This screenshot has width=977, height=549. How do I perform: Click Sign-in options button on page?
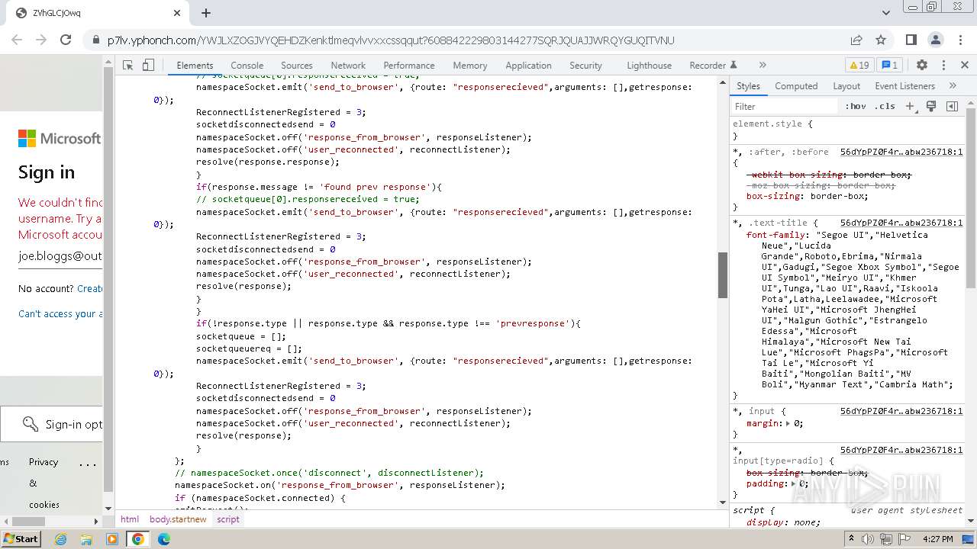coord(51,424)
